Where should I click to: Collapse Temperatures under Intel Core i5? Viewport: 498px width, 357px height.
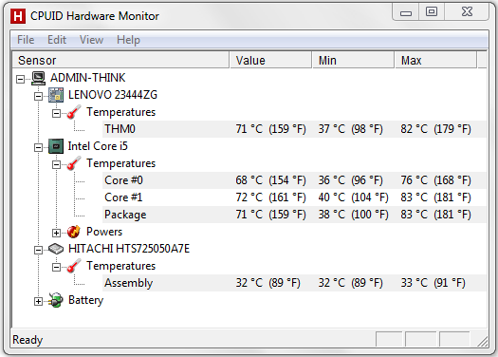pos(56,164)
